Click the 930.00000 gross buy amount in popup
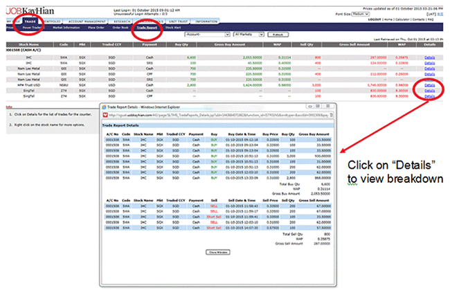This screenshot has width=450, height=290. pos(323,156)
